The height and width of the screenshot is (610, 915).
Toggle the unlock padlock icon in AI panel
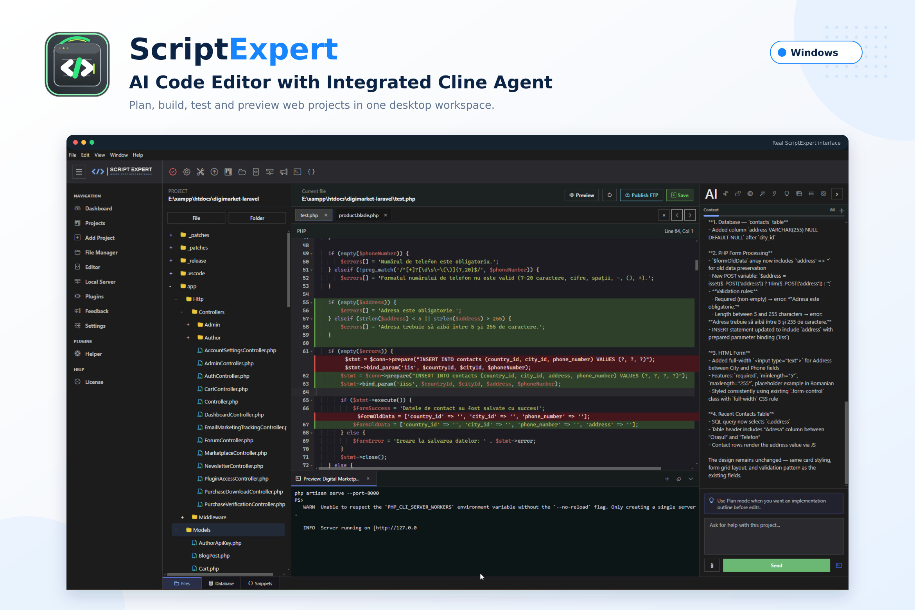pos(738,194)
